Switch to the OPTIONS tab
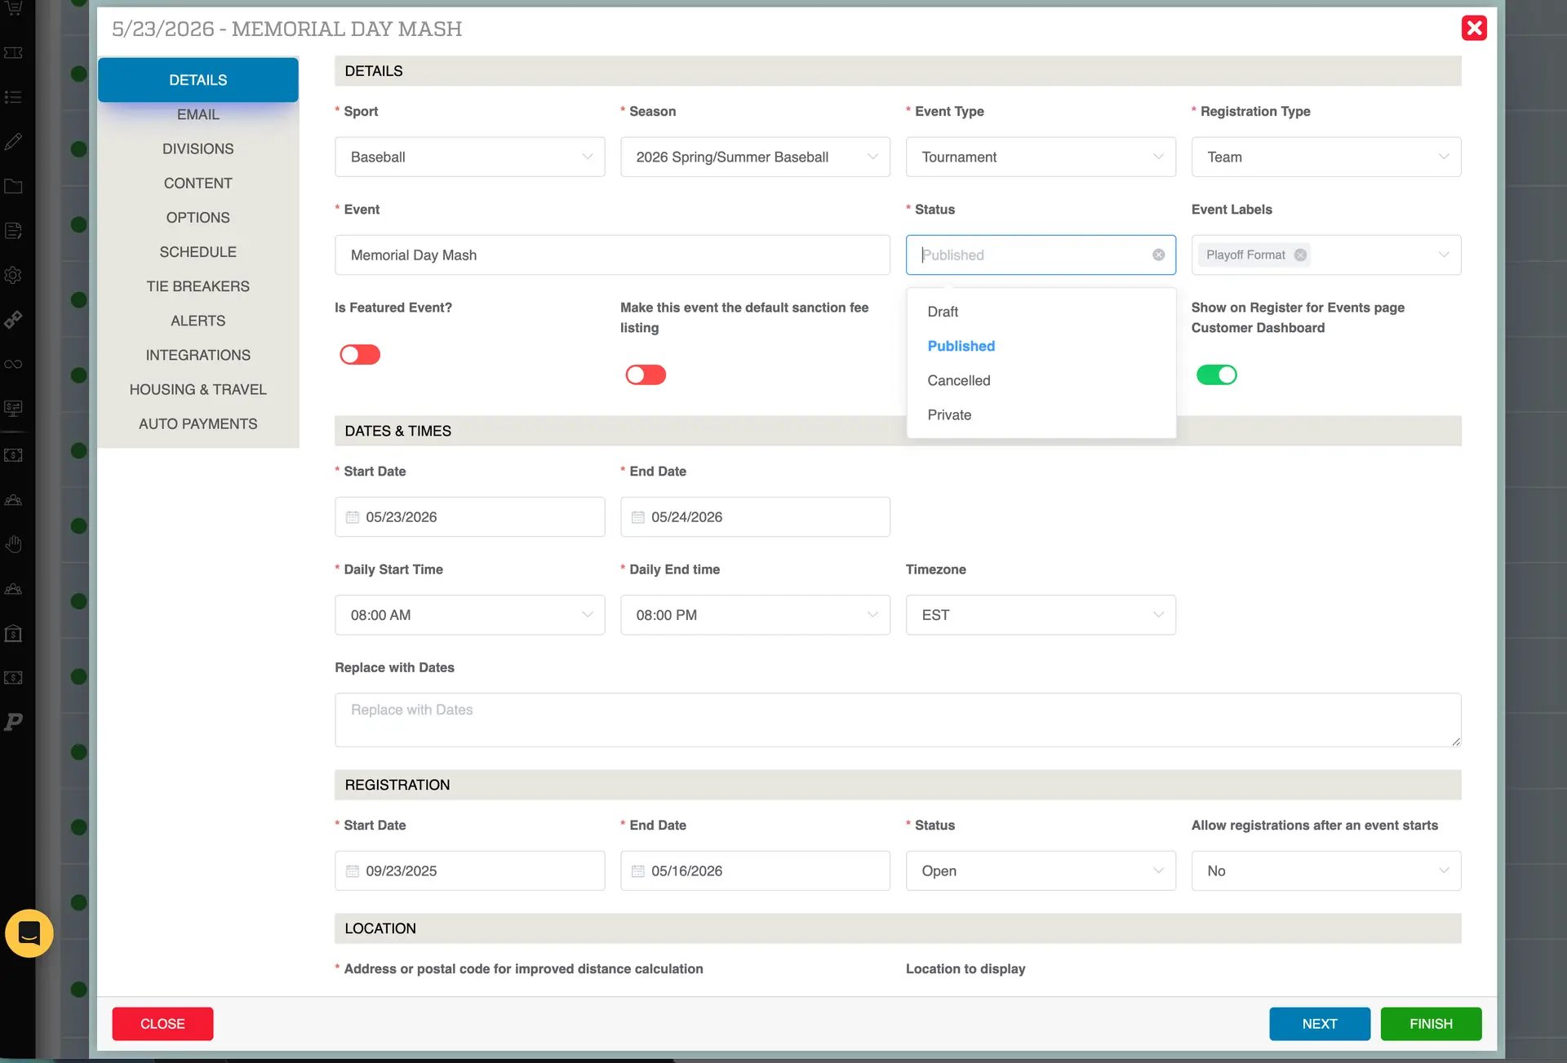This screenshot has height=1063, width=1567. [x=198, y=217]
